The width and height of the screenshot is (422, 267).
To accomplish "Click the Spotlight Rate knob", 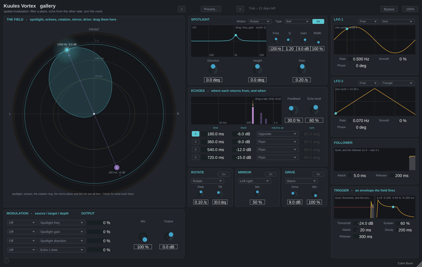I will point(302,69).
